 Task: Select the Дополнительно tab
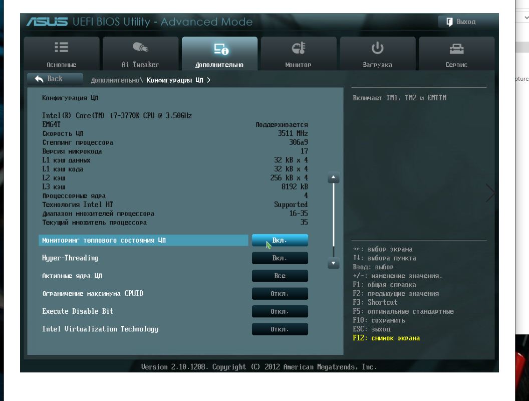(x=219, y=53)
